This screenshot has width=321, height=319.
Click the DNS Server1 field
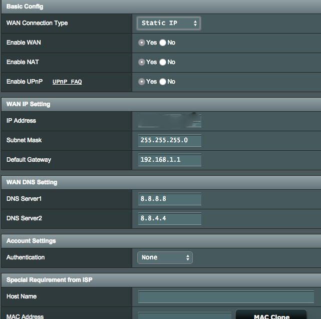(x=169, y=199)
